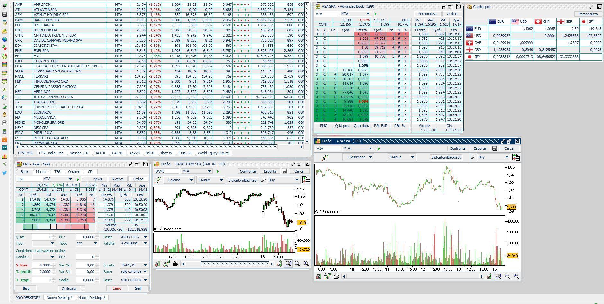Click the BAMI ticker input field

[x=167, y=171]
